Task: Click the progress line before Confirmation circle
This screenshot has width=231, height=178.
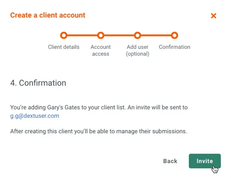Action: click(156, 36)
